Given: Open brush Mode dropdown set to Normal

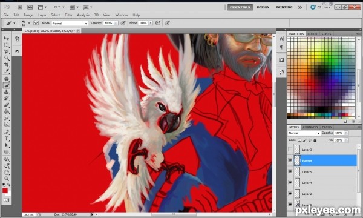Looking at the screenshot, I should [x=70, y=24].
